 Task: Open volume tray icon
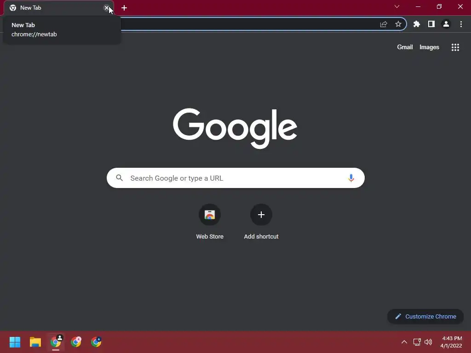click(428, 342)
